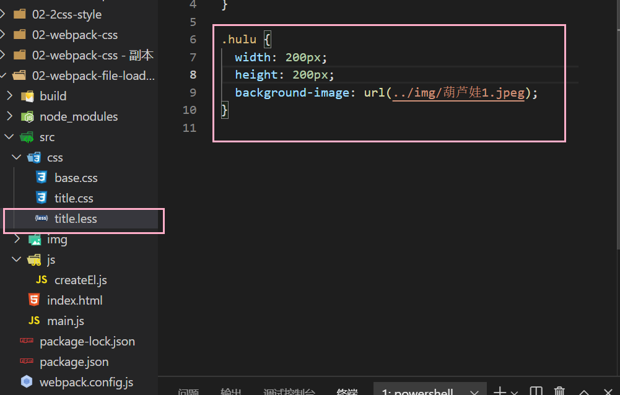Click the 02-webpack-css - 副本 folder icon
The height and width of the screenshot is (395, 620).
[19, 55]
